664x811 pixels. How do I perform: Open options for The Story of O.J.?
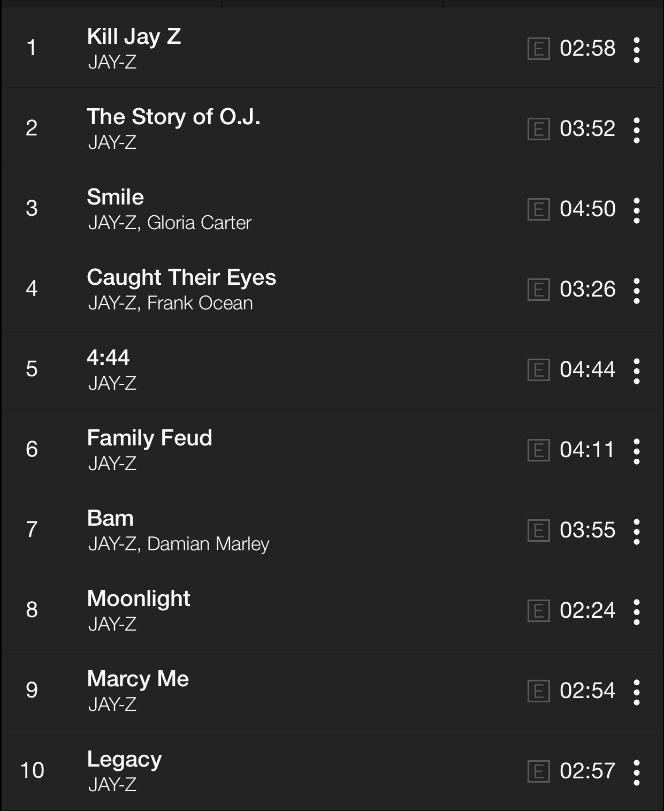(x=636, y=130)
